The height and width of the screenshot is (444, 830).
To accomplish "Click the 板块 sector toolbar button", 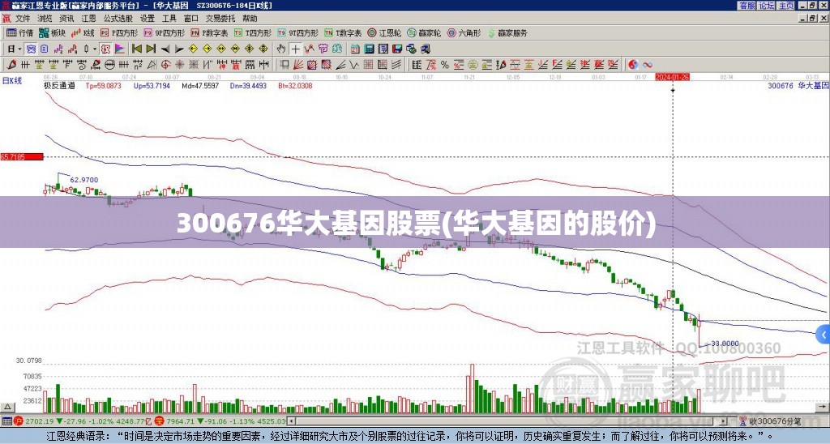I will tap(53, 32).
